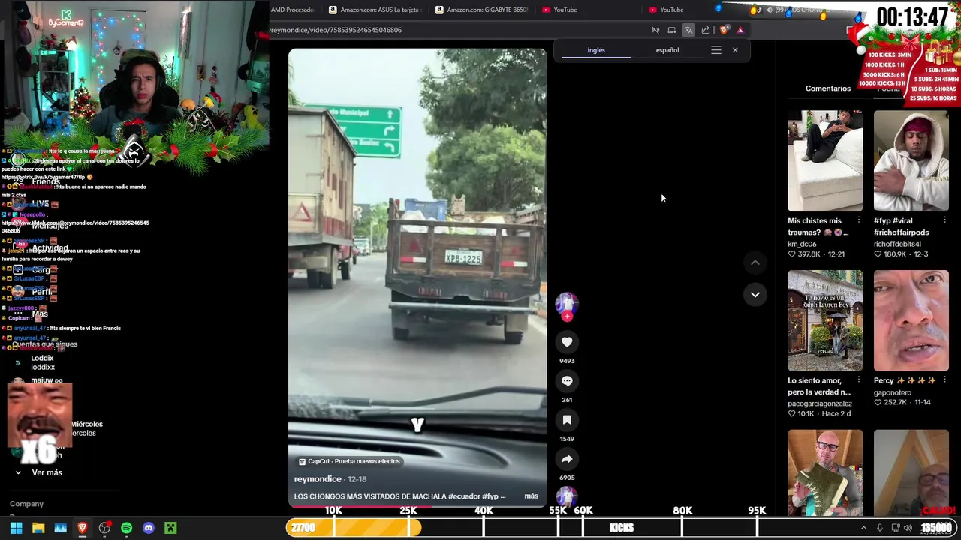The image size is (961, 540).
Task: Expand 'Ver más' in TikTok sidebar
Action: point(47,472)
